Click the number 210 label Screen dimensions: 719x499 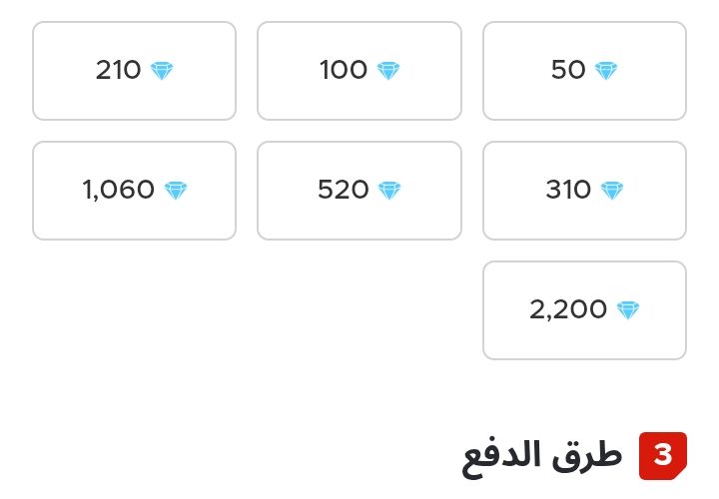point(118,70)
